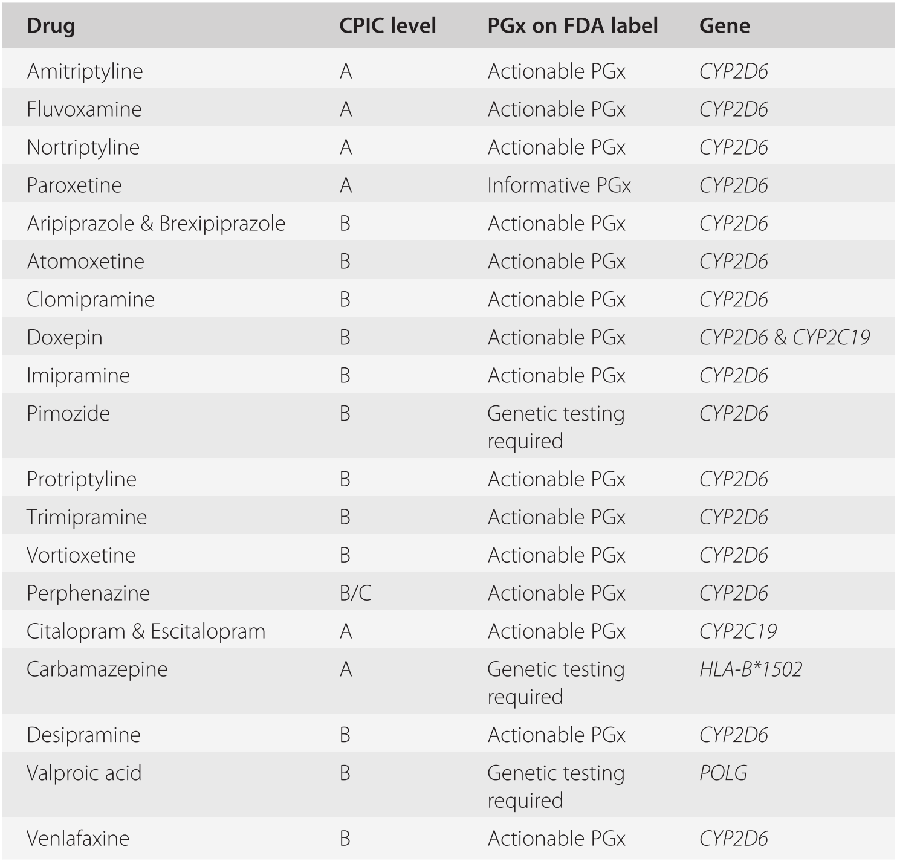Select the Venlafaxine drug cell
The height and width of the screenshot is (864, 897).
tap(78, 839)
